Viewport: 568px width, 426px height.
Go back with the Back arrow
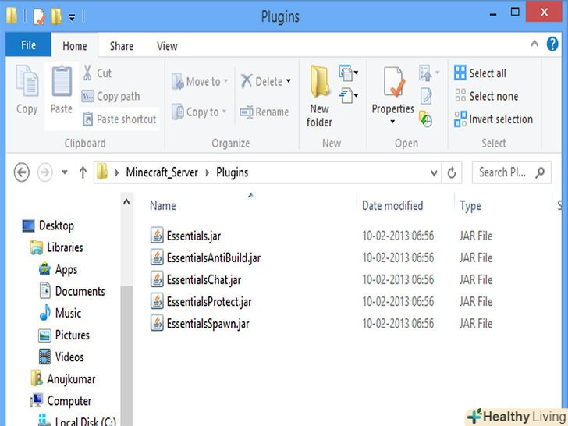pyautogui.click(x=22, y=172)
